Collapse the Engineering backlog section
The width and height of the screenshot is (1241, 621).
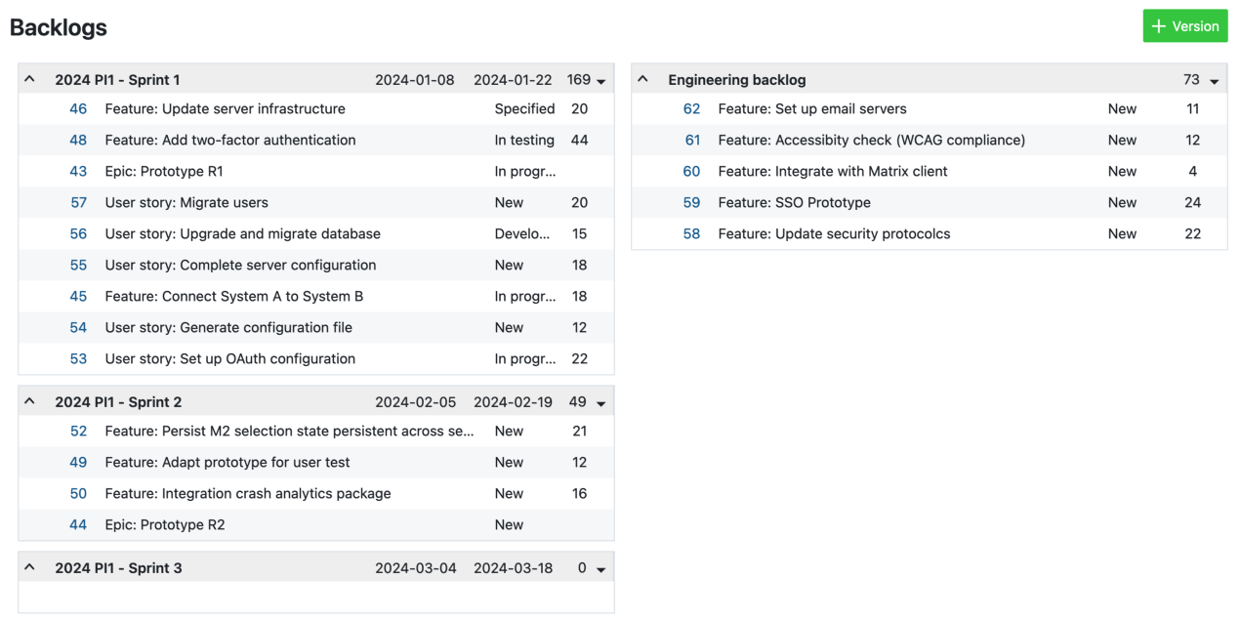point(643,79)
